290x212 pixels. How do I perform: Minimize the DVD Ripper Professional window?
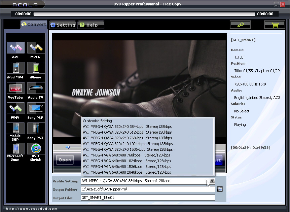pyautogui.click(x=276, y=4)
